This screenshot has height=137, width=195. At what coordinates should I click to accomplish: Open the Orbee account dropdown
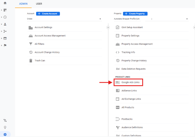pyautogui.click(x=64, y=19)
